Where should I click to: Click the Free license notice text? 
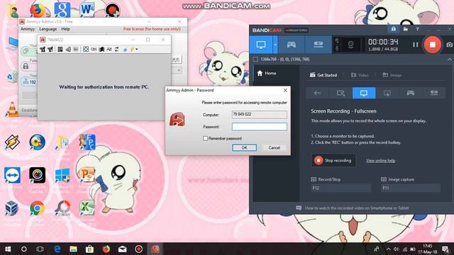tap(152, 29)
